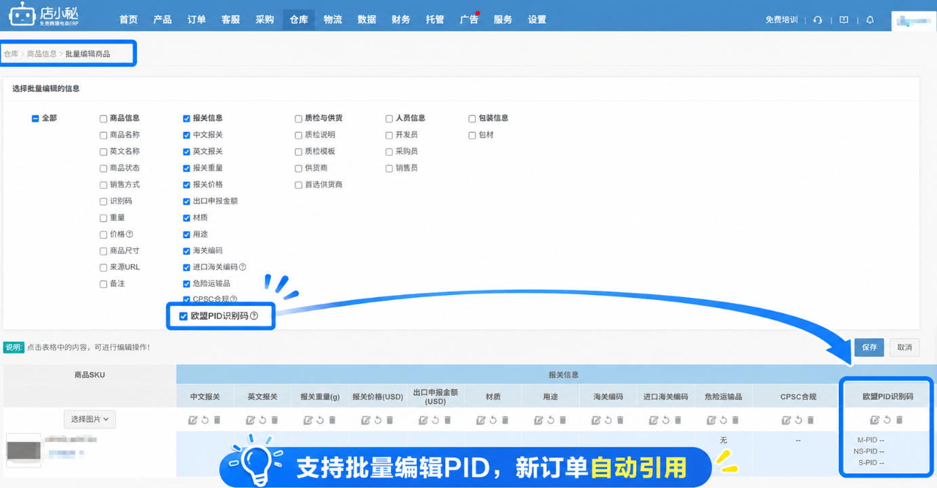Check the 包材 checkbox
This screenshot has height=488, width=937.
[472, 135]
